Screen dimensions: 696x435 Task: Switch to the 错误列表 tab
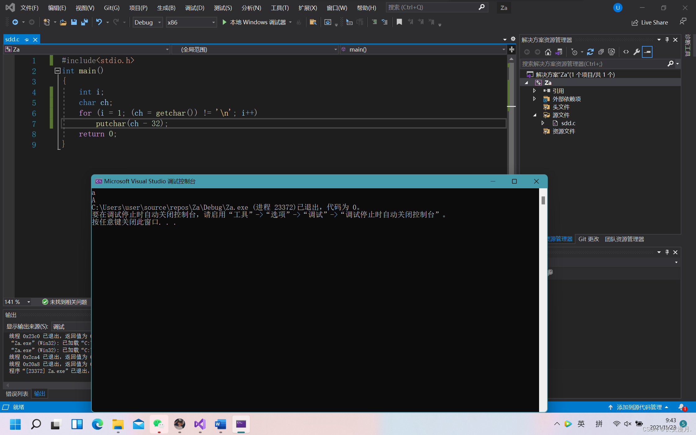[x=17, y=394]
